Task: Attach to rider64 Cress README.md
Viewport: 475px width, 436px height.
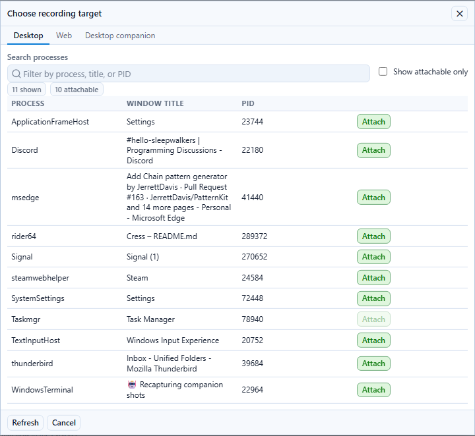Action: click(373, 236)
